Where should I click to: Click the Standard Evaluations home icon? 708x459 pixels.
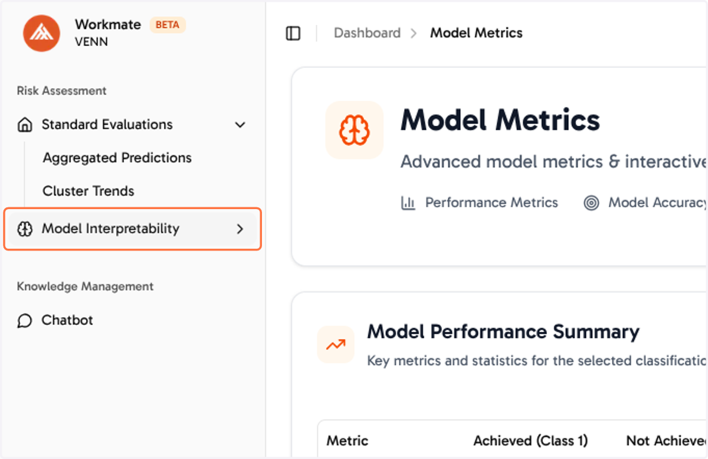click(x=25, y=125)
